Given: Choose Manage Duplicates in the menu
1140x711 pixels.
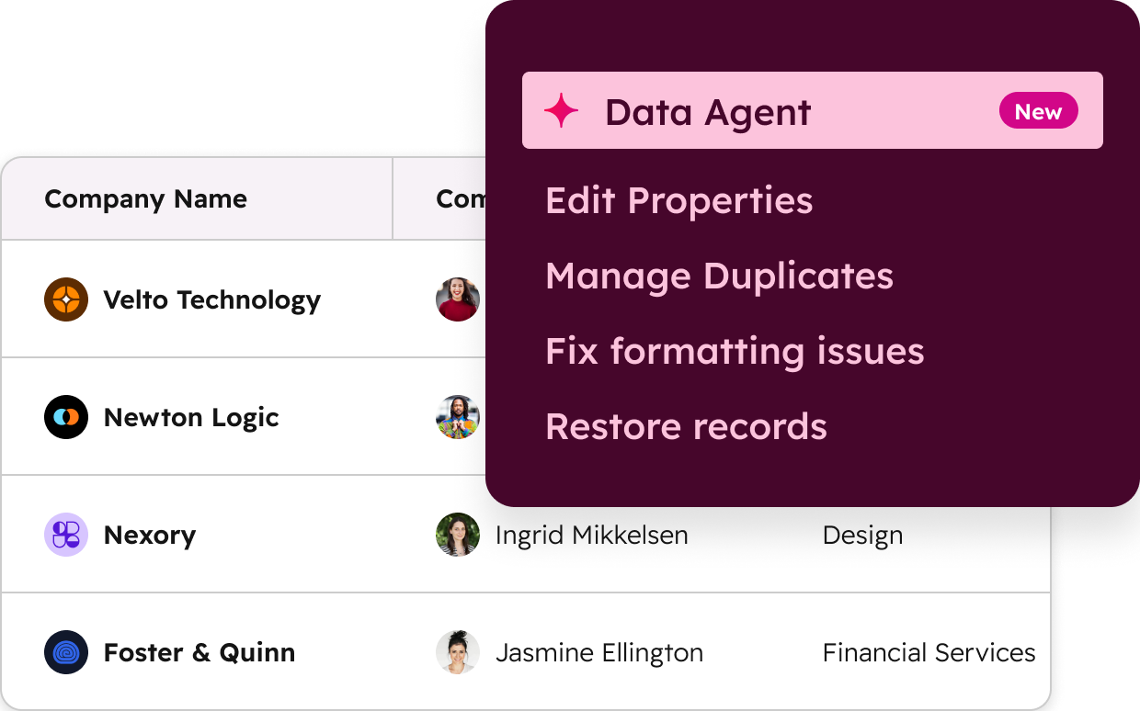Looking at the screenshot, I should click(719, 276).
